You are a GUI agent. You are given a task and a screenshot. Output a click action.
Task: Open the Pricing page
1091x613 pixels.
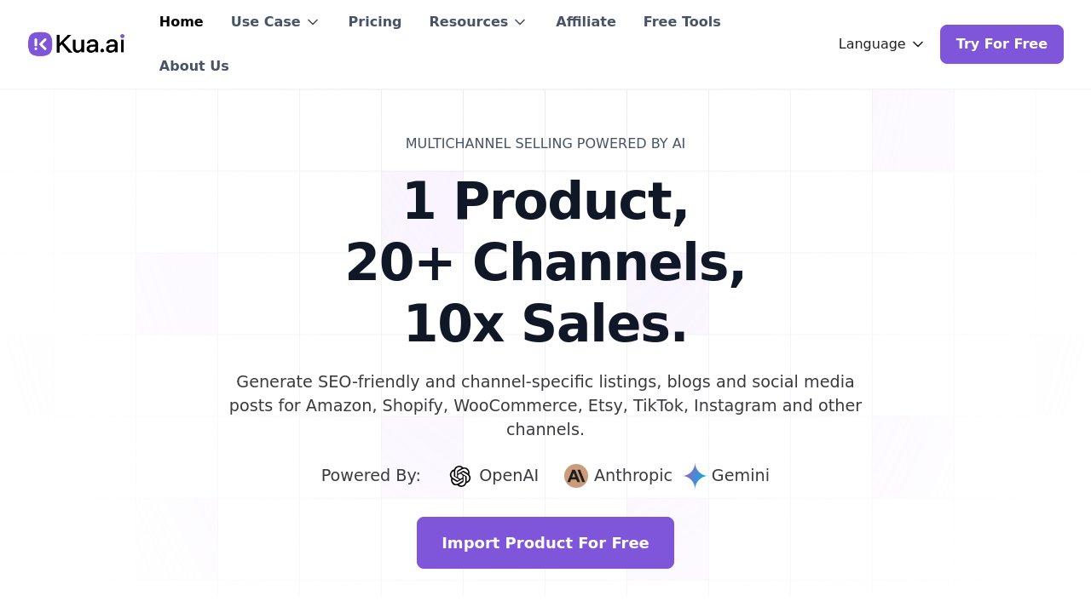(375, 22)
